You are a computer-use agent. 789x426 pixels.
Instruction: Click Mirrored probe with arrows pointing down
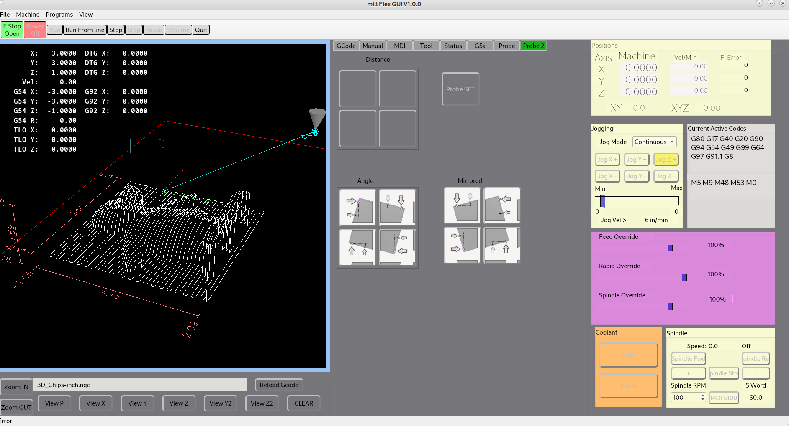click(x=462, y=205)
